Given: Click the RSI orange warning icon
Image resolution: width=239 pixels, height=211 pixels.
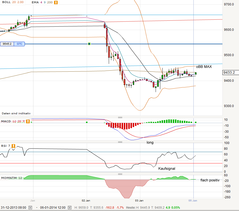Looking at the screenshot, I should pos(13,146).
